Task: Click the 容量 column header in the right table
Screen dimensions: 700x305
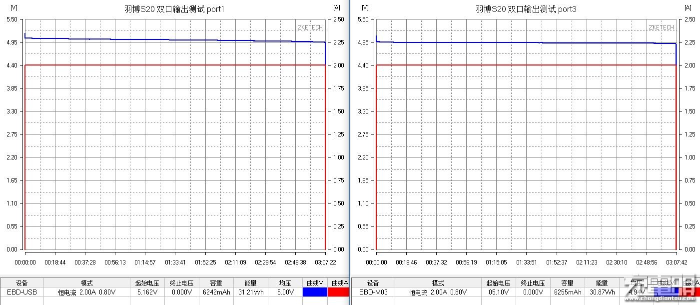Action: (567, 282)
